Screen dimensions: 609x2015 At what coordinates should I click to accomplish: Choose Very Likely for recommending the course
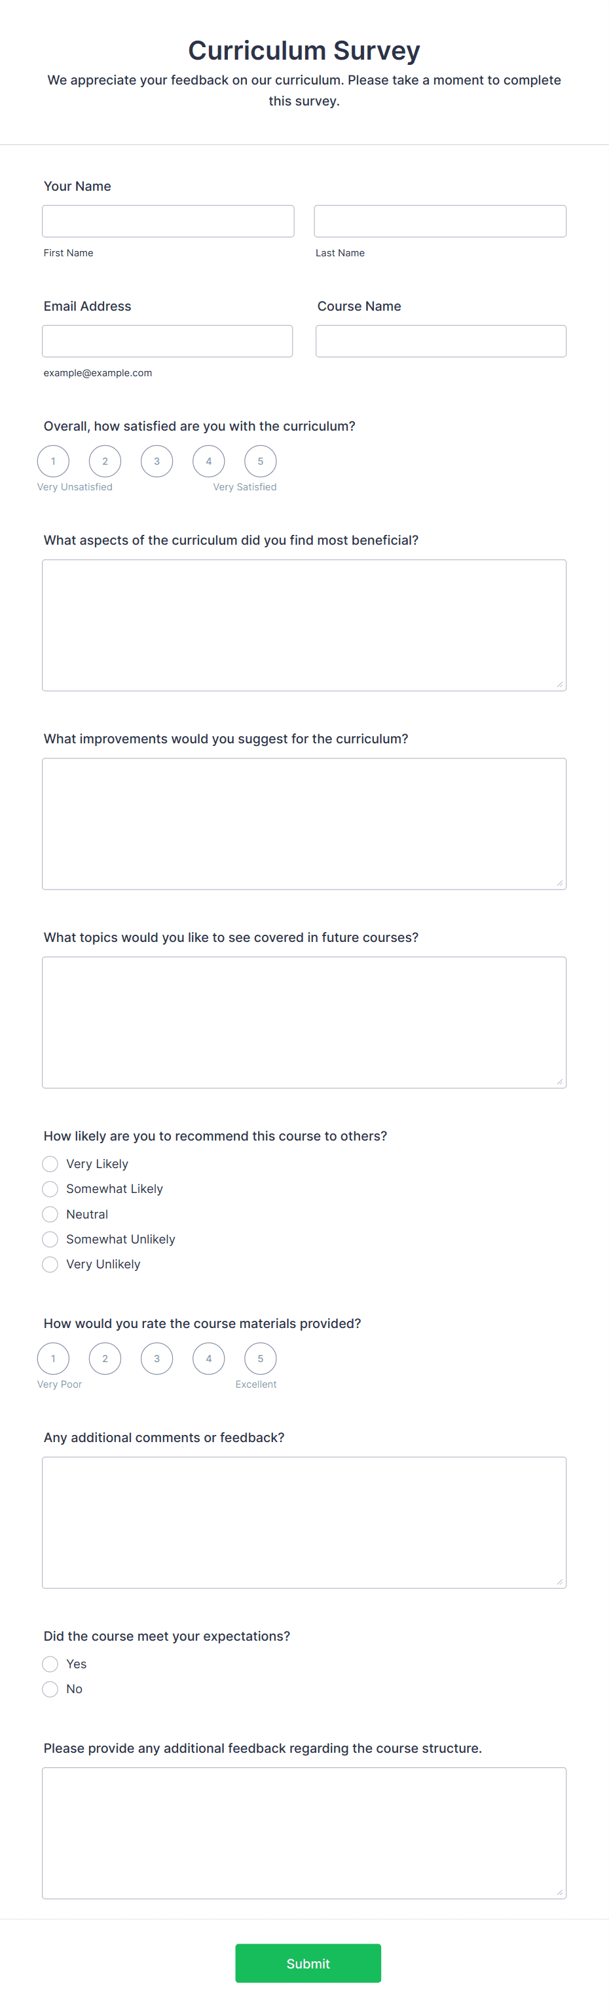click(50, 1163)
